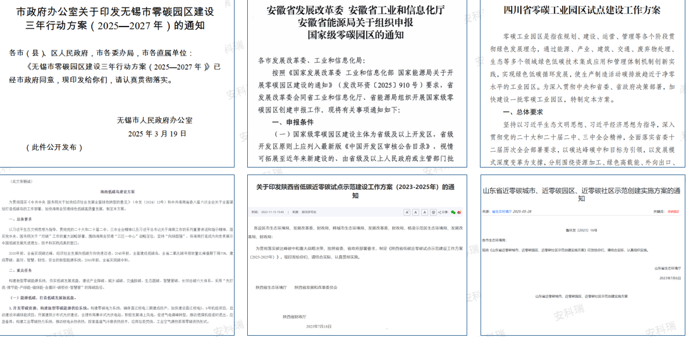Image resolution: width=686 pixels, height=337 pixels.
Task: Select the 四川省零碳工业园区 plan thumbnail
Action: point(581,83)
